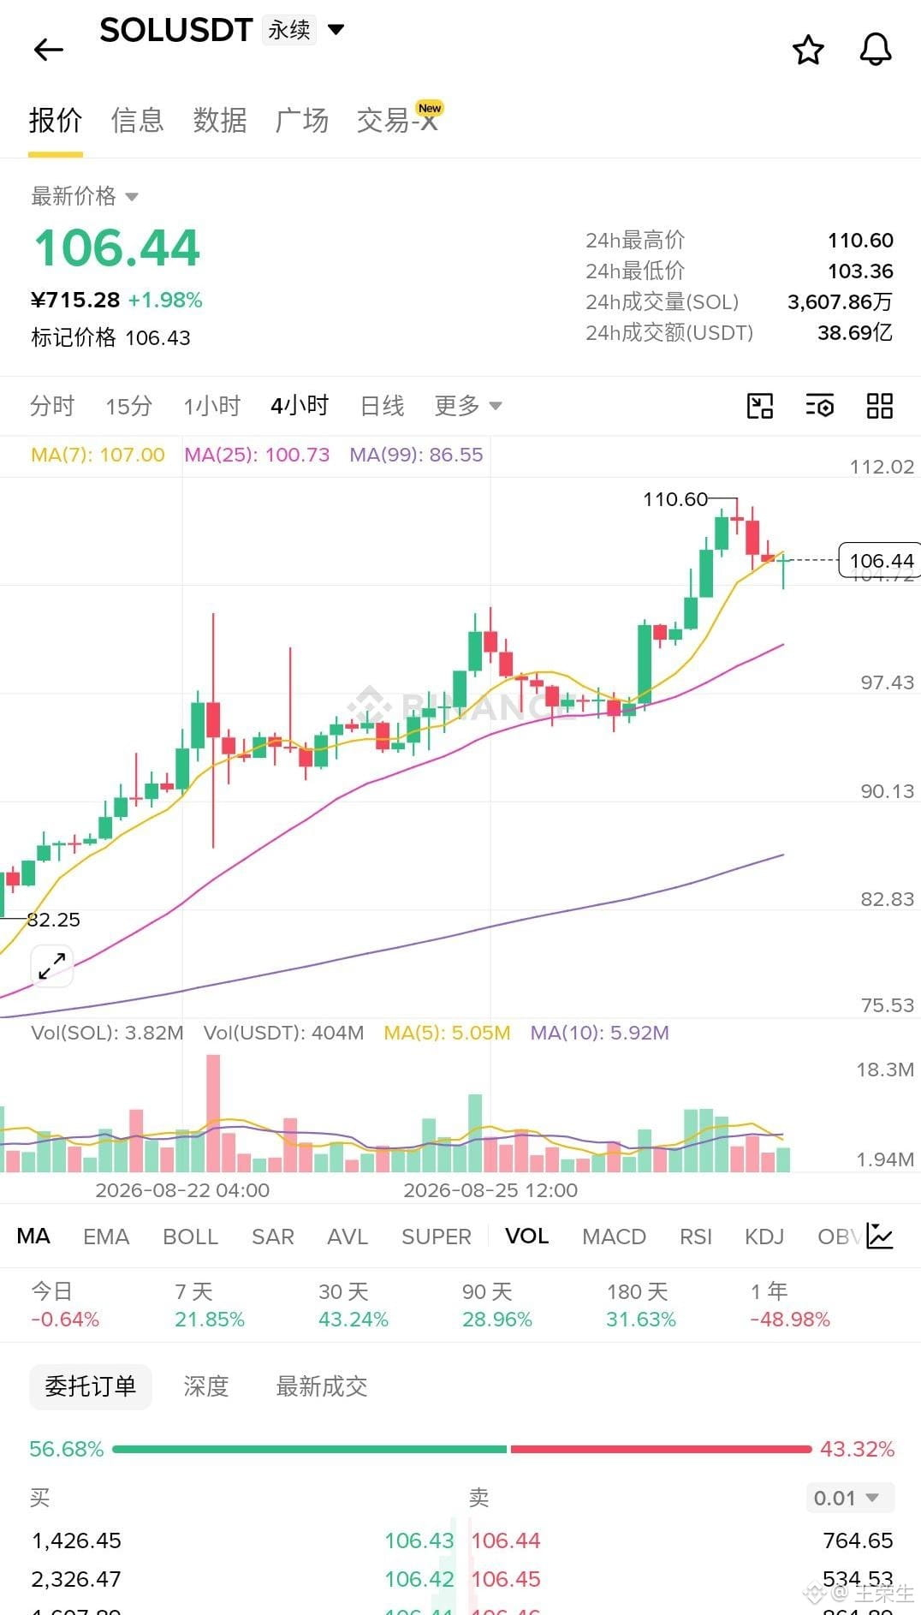
Task: Select the 4小时 timeframe
Action: pyautogui.click(x=300, y=405)
